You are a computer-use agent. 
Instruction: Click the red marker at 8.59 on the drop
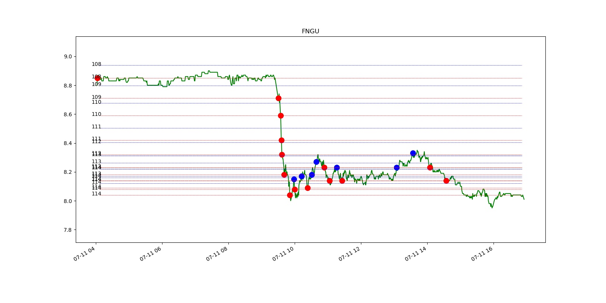[281, 116]
